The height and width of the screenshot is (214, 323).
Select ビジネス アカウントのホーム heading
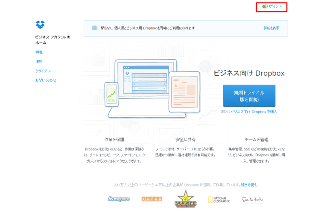point(53,40)
